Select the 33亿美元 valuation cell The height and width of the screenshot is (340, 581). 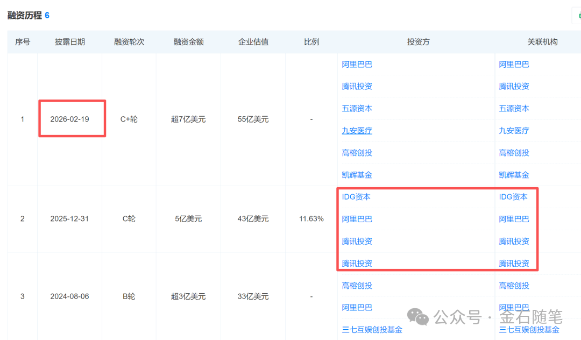click(x=253, y=296)
